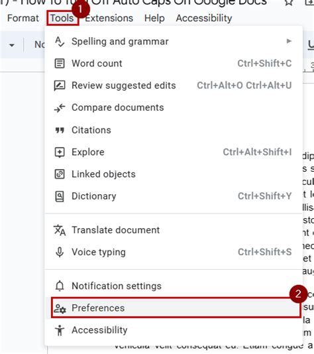Click the Ctrl+Shift+S shortcut text
Image resolution: width=314 pixels, height=354 pixels.
[265, 252]
